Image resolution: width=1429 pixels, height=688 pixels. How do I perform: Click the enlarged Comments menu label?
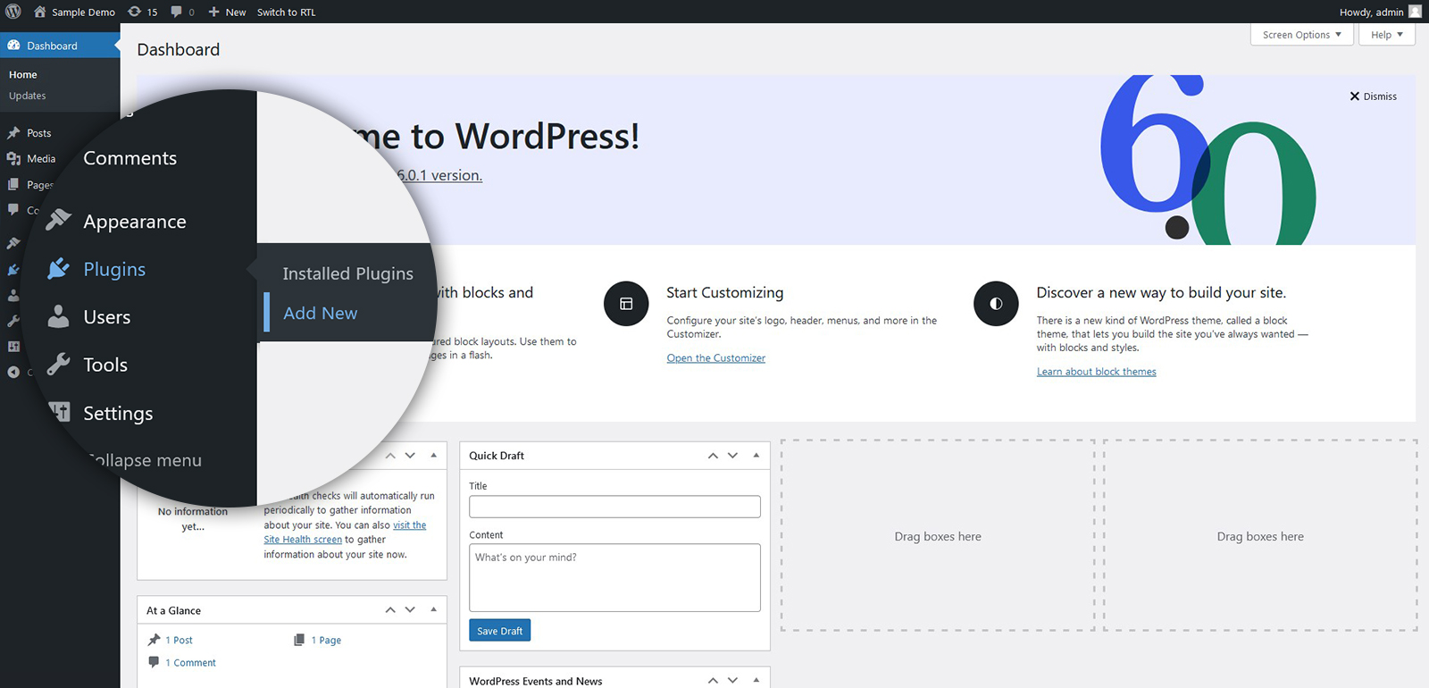(130, 158)
